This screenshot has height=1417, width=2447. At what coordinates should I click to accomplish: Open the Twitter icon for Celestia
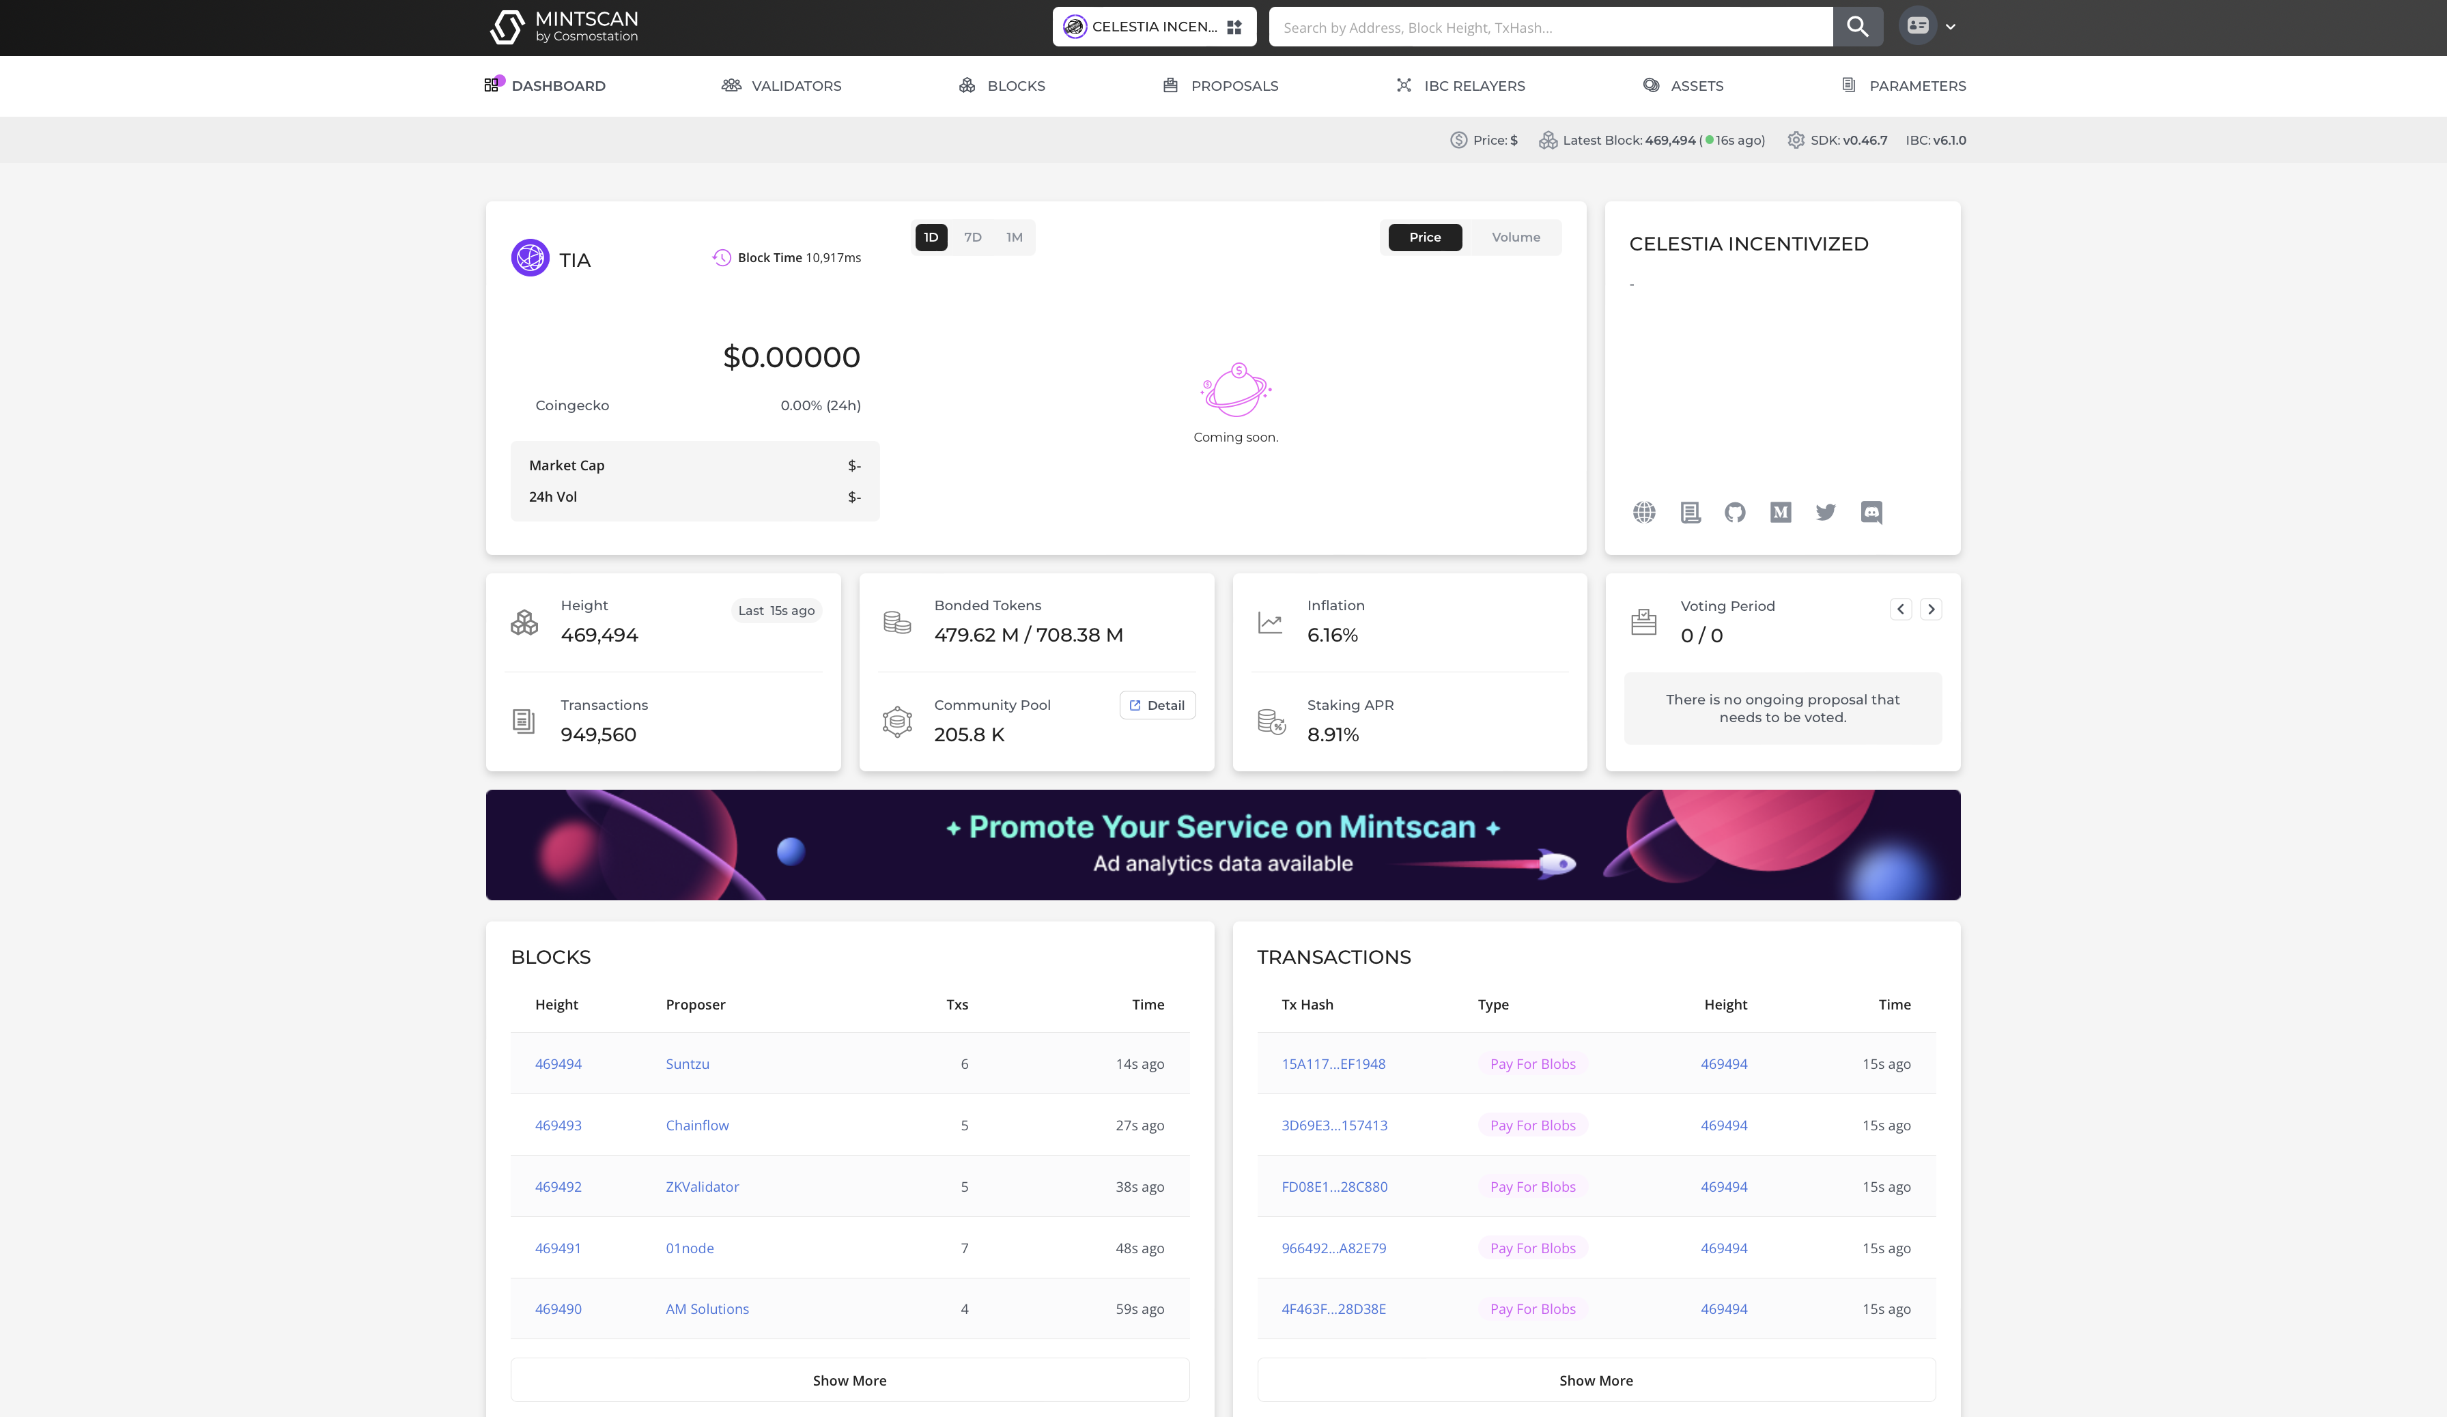pos(1826,513)
